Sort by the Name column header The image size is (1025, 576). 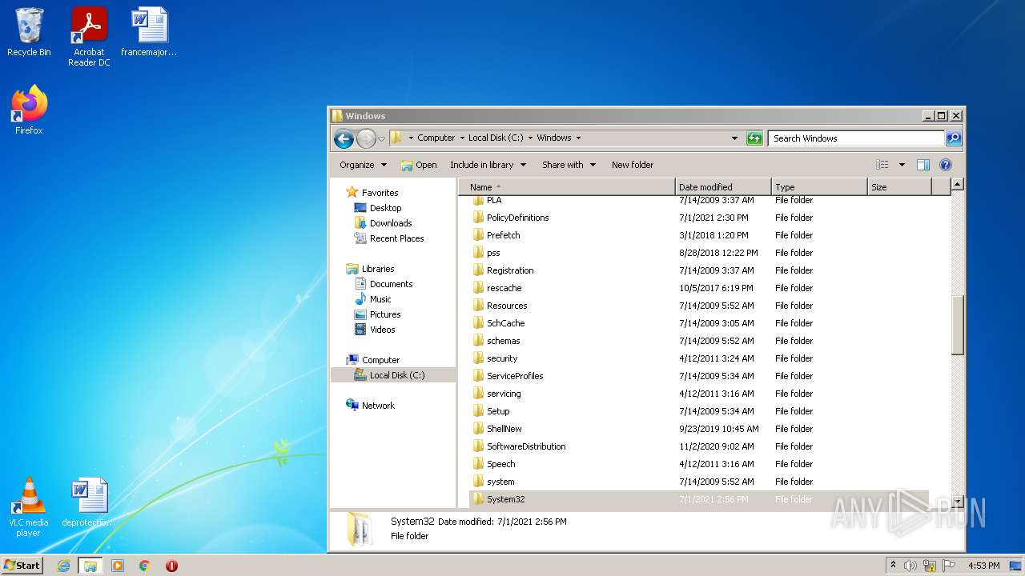[567, 186]
